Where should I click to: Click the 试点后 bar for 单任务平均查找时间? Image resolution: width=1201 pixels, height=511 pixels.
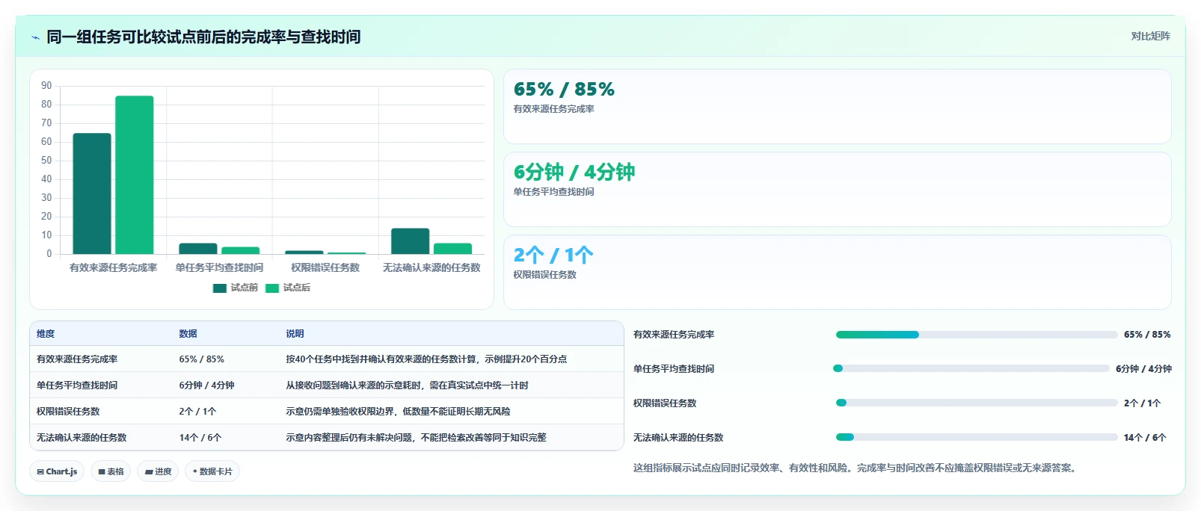click(241, 250)
